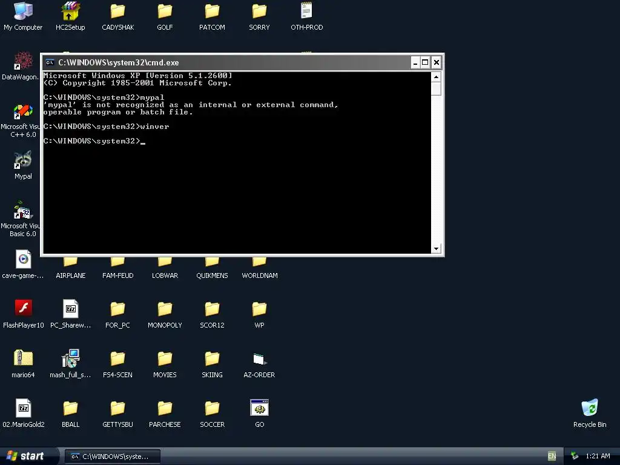This screenshot has width=620, height=465.
Task: Click the AIRPLANE folder label
Action: [x=70, y=275]
